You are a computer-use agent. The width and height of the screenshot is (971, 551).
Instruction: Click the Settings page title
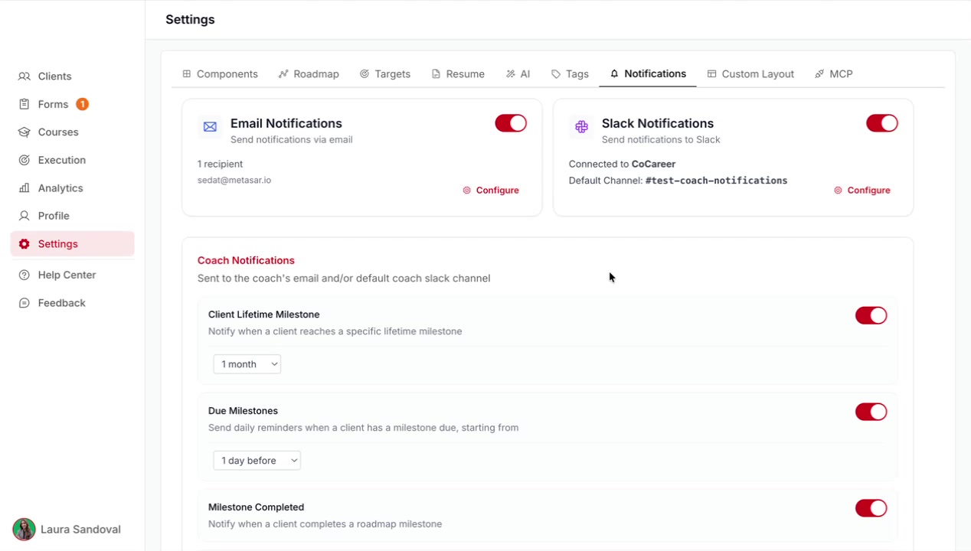pos(190,20)
